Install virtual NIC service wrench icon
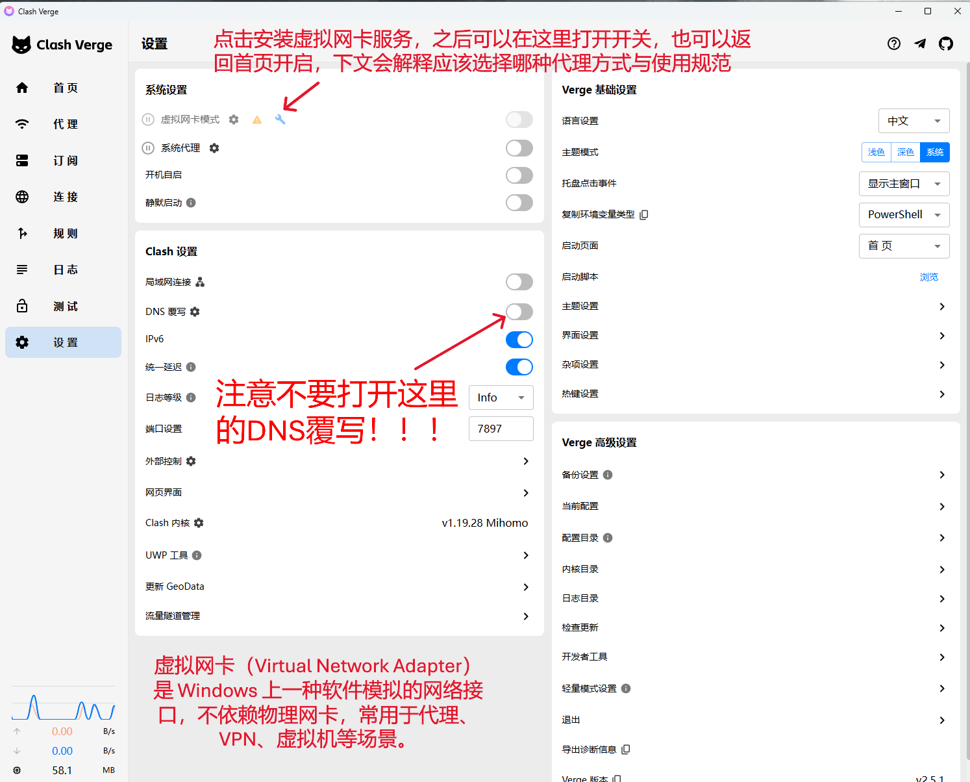970x782 pixels. [x=280, y=120]
